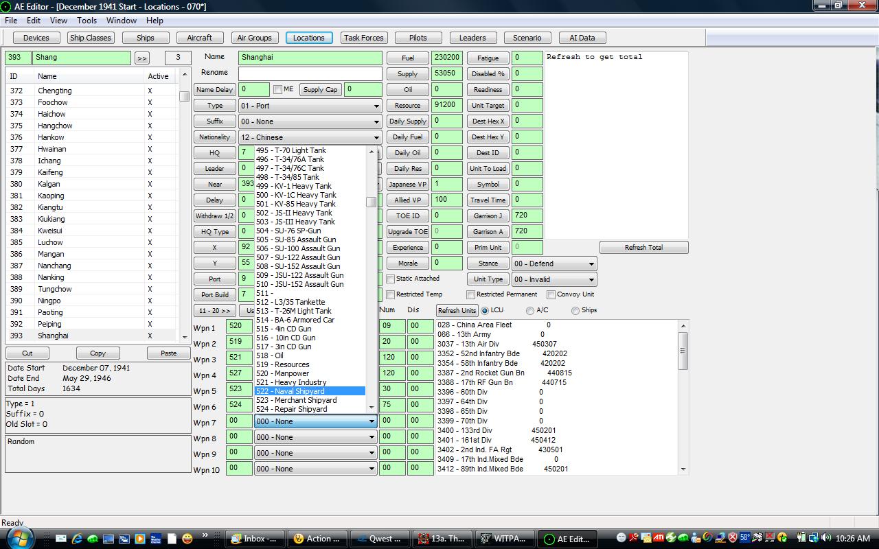Image resolution: width=879 pixels, height=549 pixels.
Task: Launch Internet Explorer from the quick launch
Action: (x=77, y=539)
